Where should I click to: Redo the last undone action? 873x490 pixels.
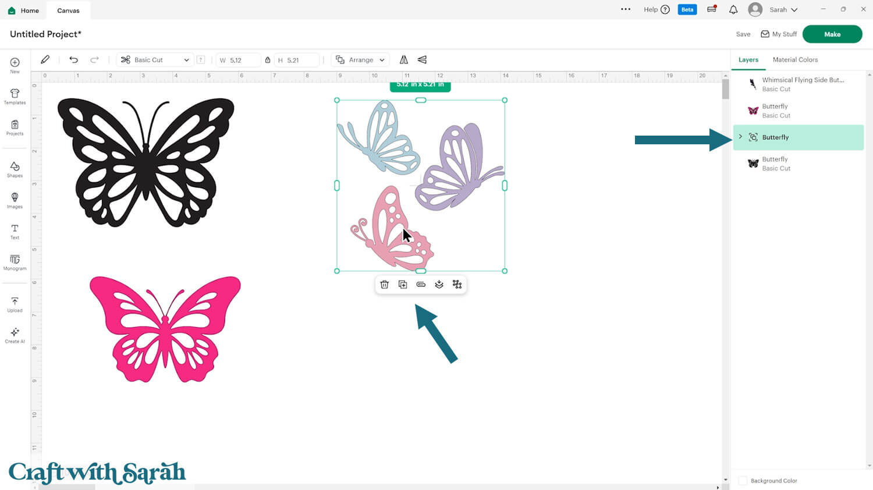click(x=94, y=59)
